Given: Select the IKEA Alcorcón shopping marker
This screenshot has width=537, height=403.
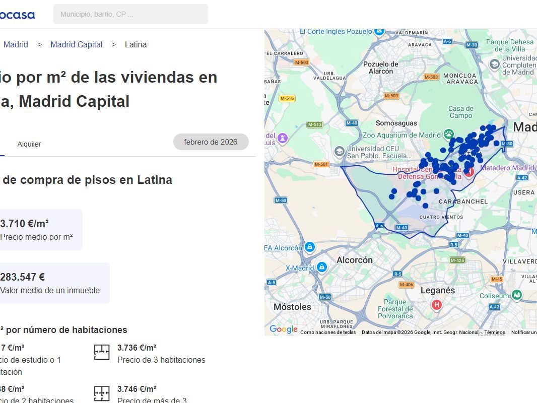Looking at the screenshot, I should point(309,247).
